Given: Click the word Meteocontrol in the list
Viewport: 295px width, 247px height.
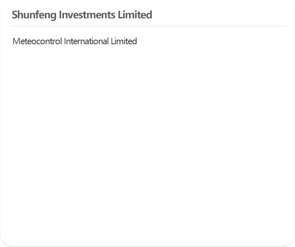Looking at the screenshot, I should pyautogui.click(x=37, y=41).
